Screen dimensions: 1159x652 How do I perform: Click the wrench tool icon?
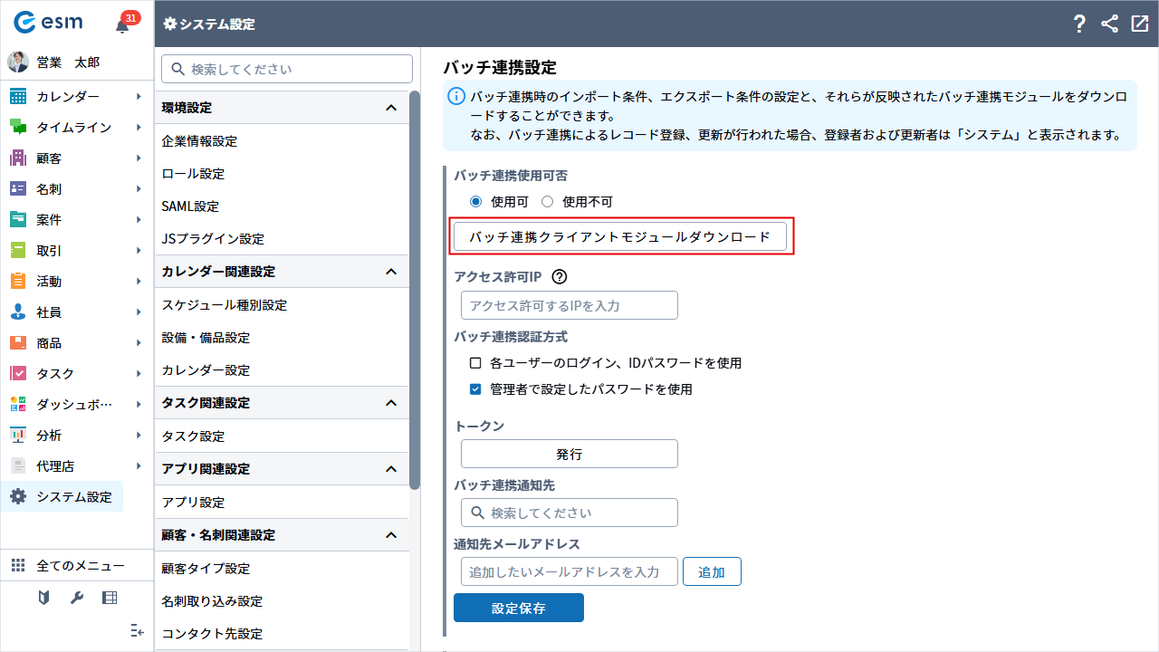(77, 598)
